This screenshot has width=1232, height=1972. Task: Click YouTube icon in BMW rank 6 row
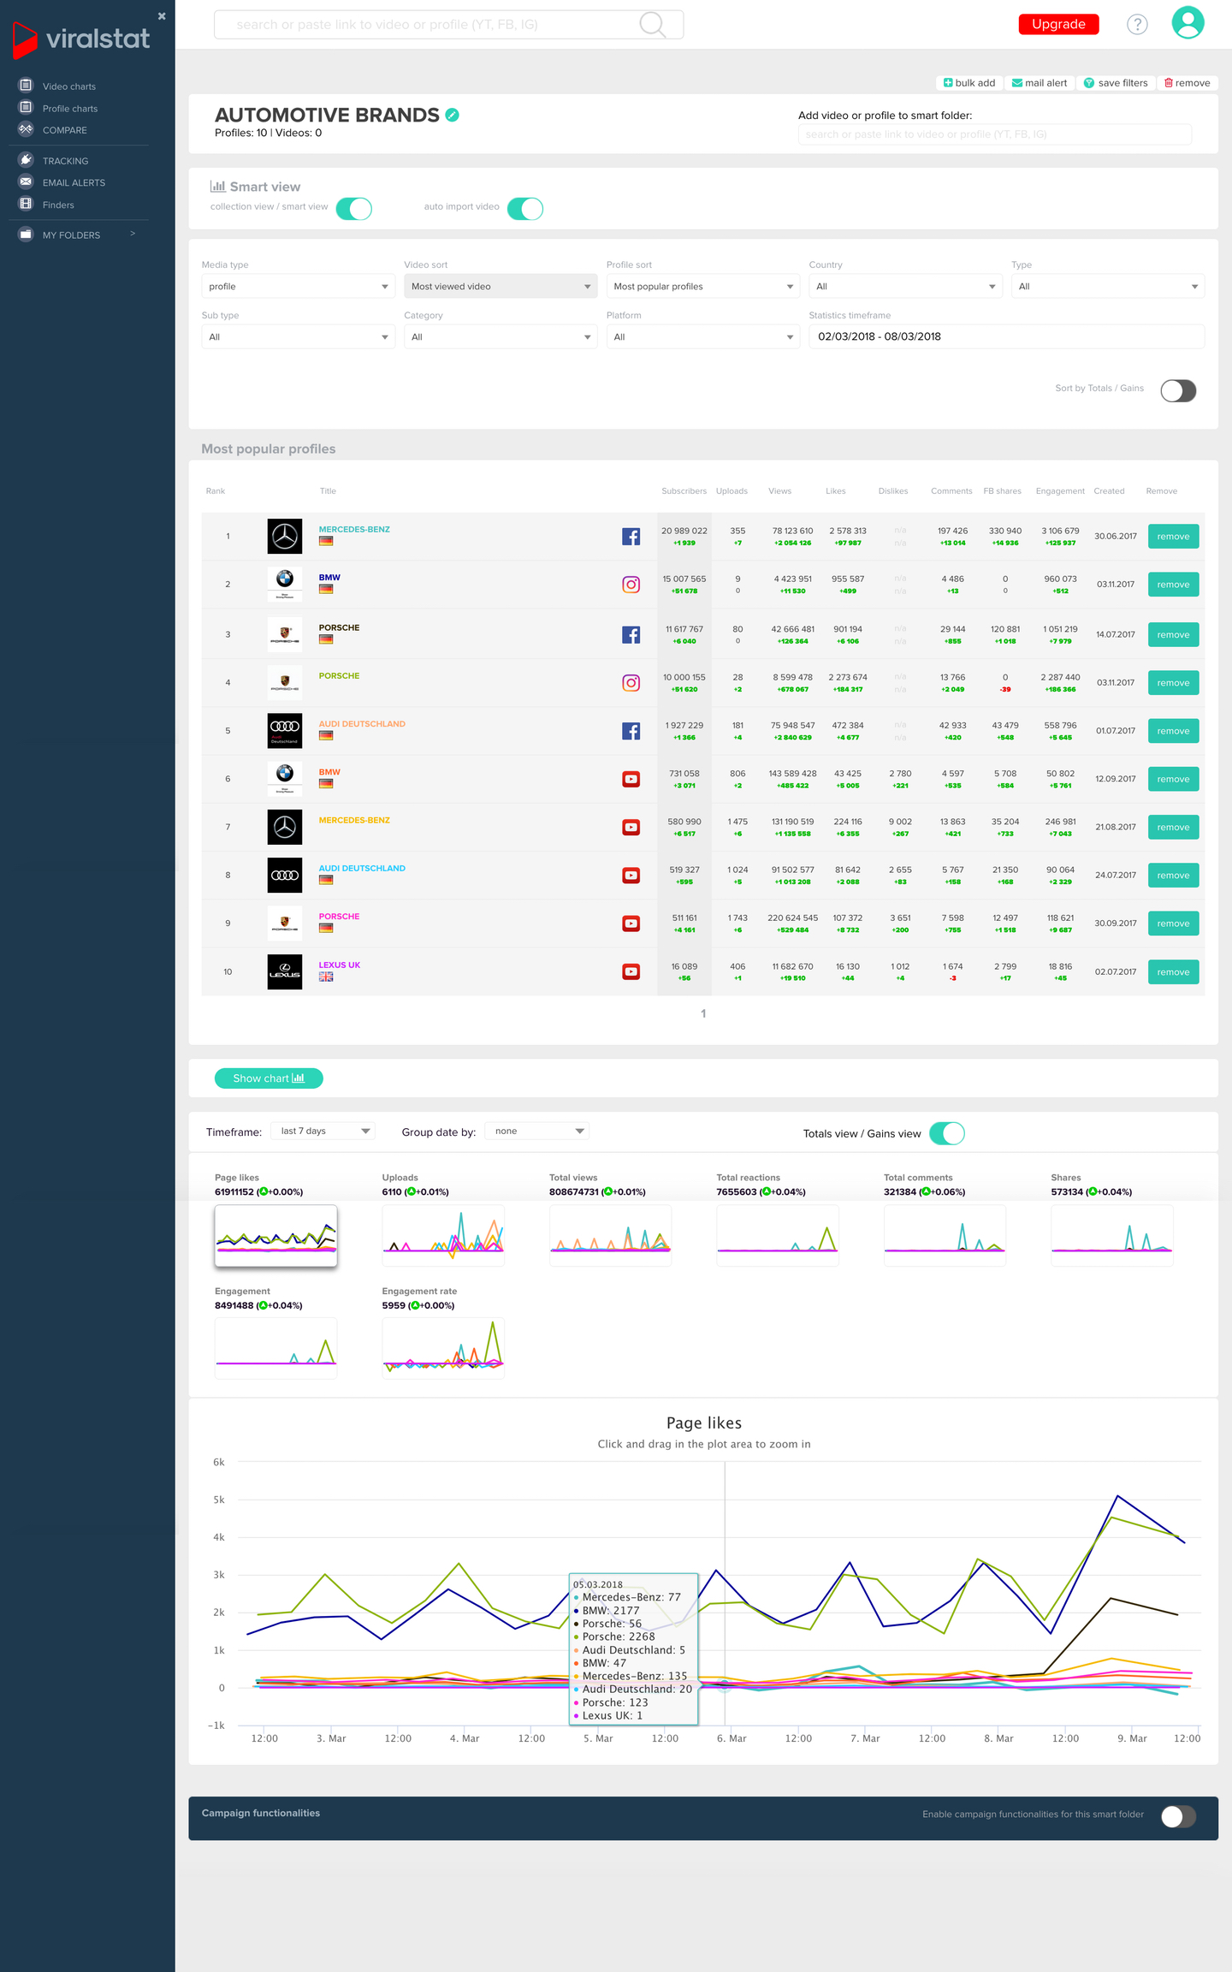[x=631, y=779]
